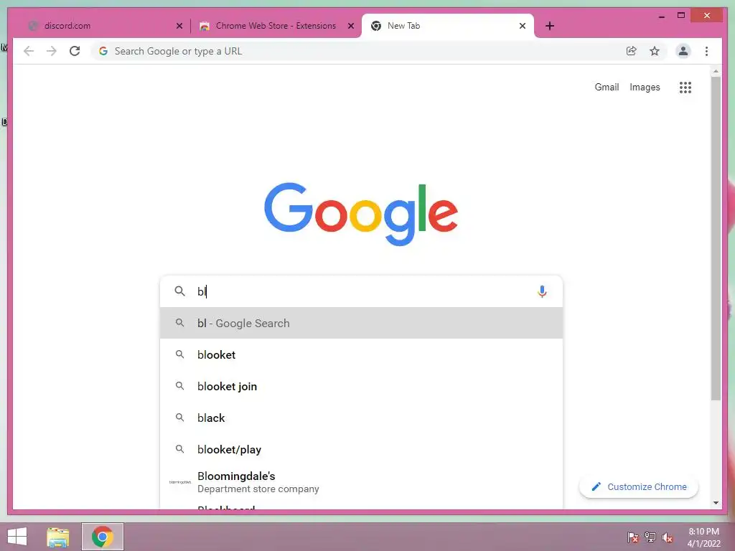Choose the 'black' suggestion
The height and width of the screenshot is (551, 735).
click(361, 418)
